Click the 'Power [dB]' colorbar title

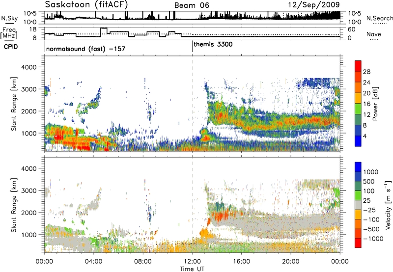[x=375, y=104]
